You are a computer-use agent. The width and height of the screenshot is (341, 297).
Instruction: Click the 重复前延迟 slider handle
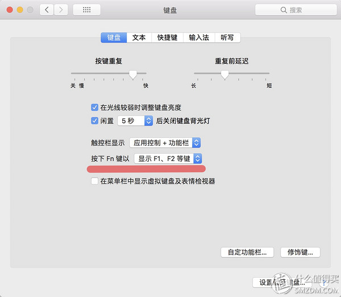point(224,75)
